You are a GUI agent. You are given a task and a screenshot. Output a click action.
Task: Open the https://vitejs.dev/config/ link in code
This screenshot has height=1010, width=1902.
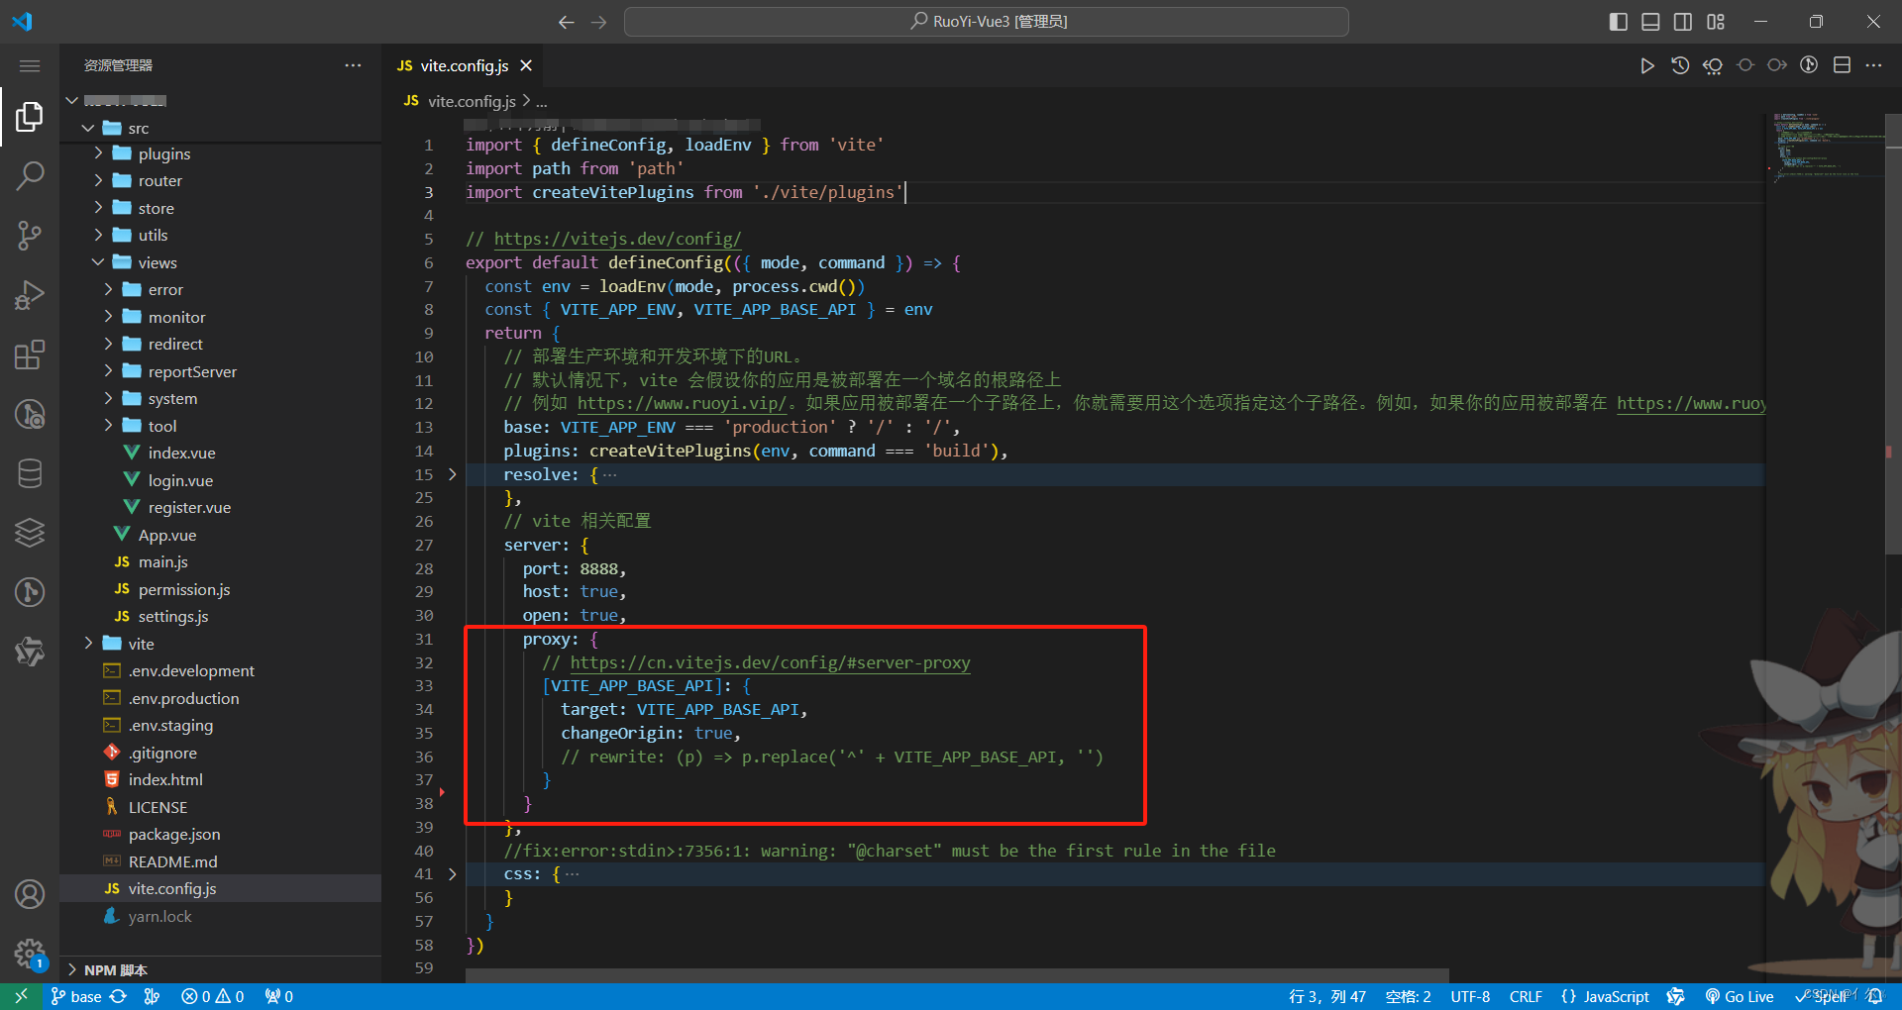614,239
